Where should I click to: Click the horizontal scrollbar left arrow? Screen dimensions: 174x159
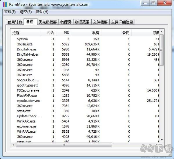[x=13, y=145]
